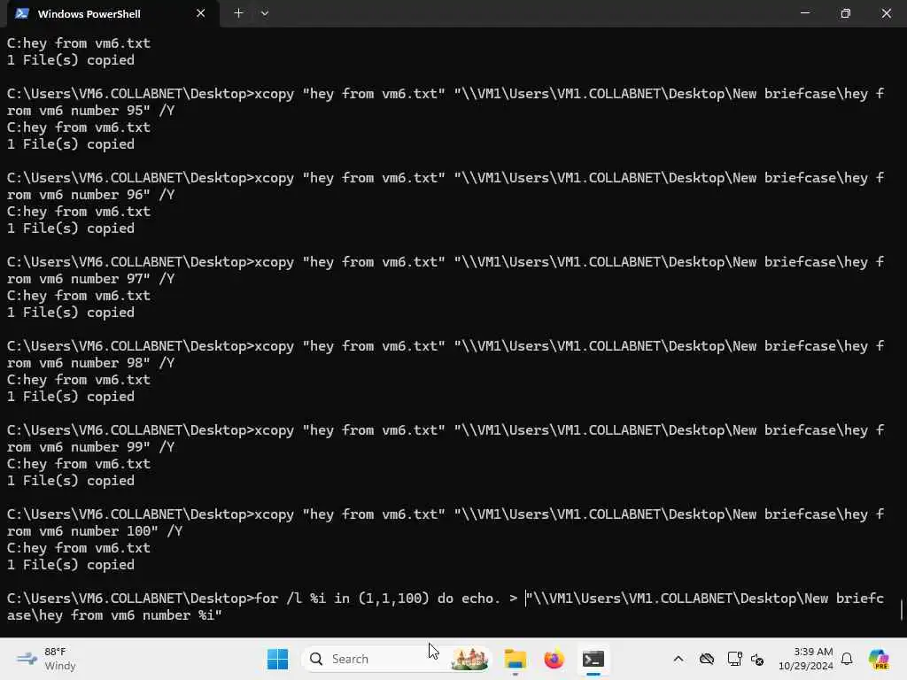This screenshot has width=907, height=680.
Task: Open the castle search highlight icon
Action: [x=469, y=659]
